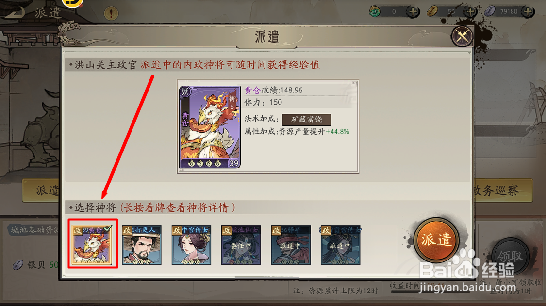The image size is (546, 306).
Task: Deselect the checked 黄仓 hero card
Action: click(92, 245)
